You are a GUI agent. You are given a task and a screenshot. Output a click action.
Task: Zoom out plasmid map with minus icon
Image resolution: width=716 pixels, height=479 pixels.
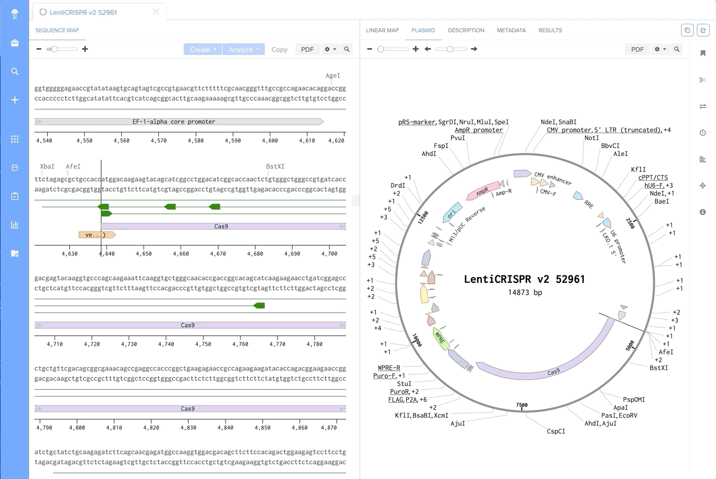pos(370,49)
